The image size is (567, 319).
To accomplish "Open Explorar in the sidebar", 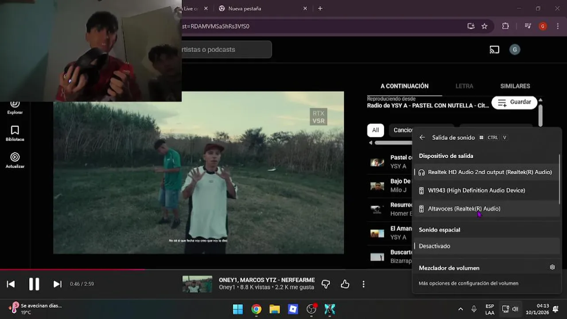I will click(x=15, y=107).
